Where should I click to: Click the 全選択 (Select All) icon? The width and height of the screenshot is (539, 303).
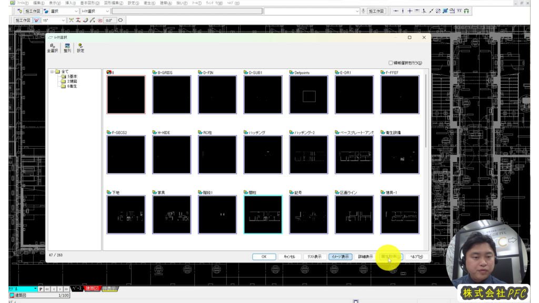(52, 48)
